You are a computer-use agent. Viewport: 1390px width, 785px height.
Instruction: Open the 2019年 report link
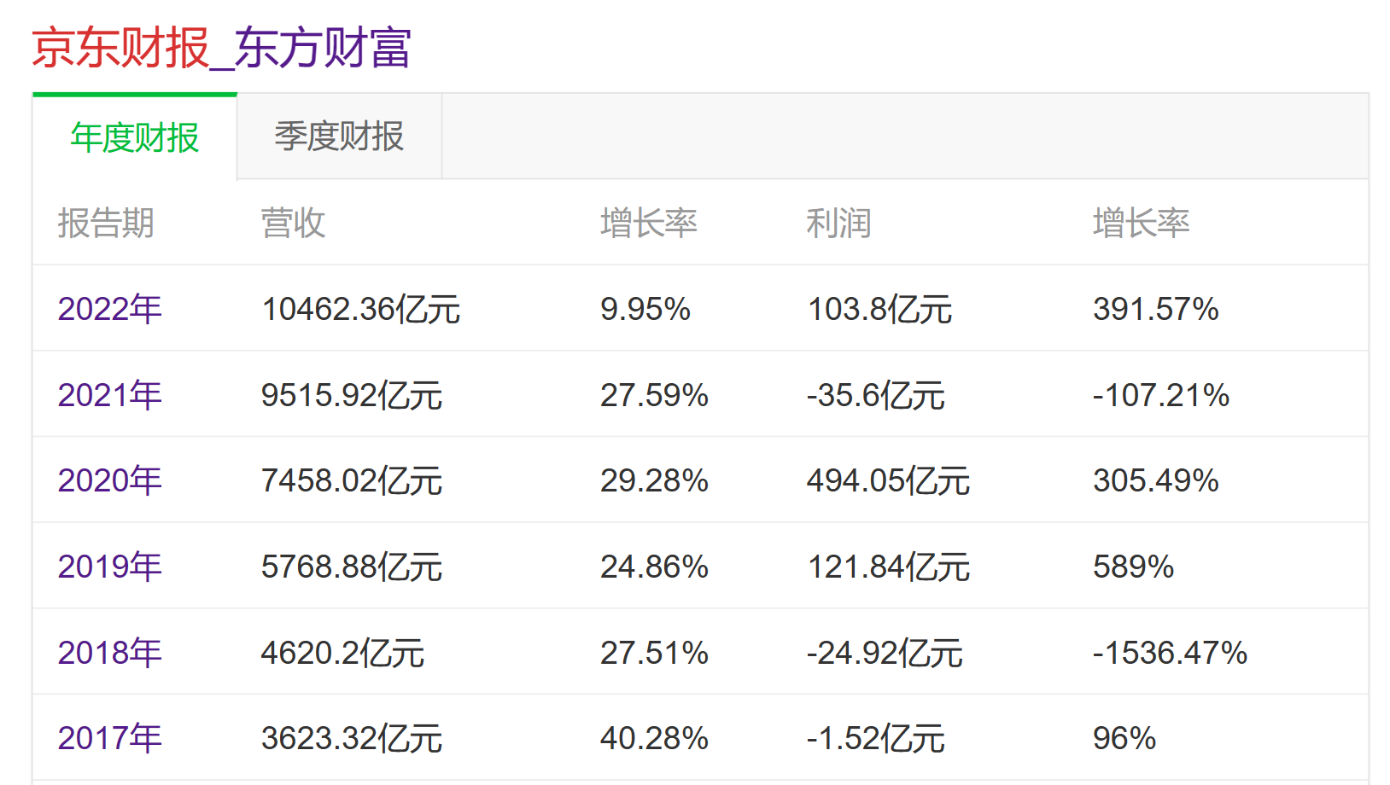(x=109, y=567)
